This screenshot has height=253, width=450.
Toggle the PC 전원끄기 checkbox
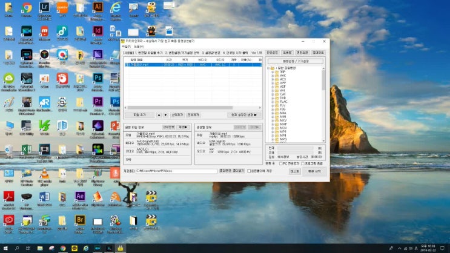coord(280,163)
